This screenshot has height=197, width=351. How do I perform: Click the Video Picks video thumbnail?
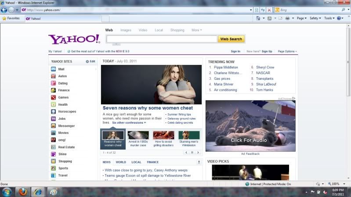pos(250,172)
